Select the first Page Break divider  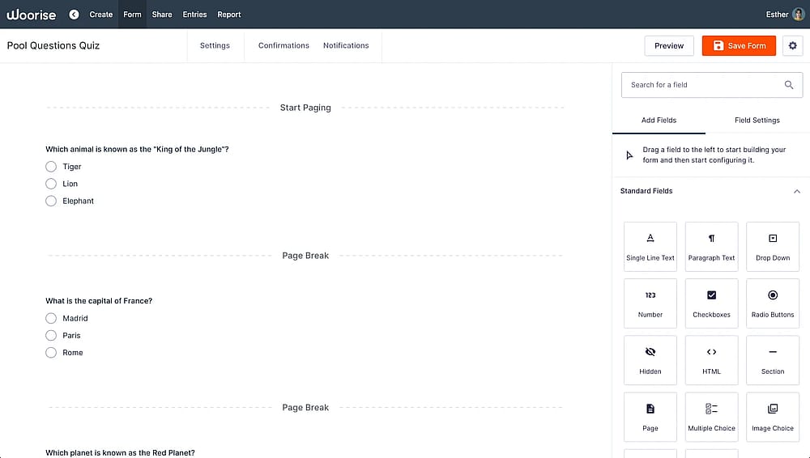click(305, 256)
